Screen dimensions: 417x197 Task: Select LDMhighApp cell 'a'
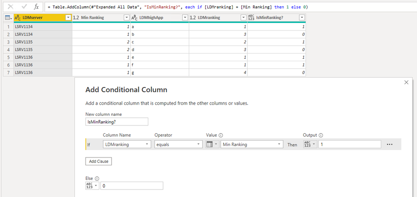click(x=160, y=27)
